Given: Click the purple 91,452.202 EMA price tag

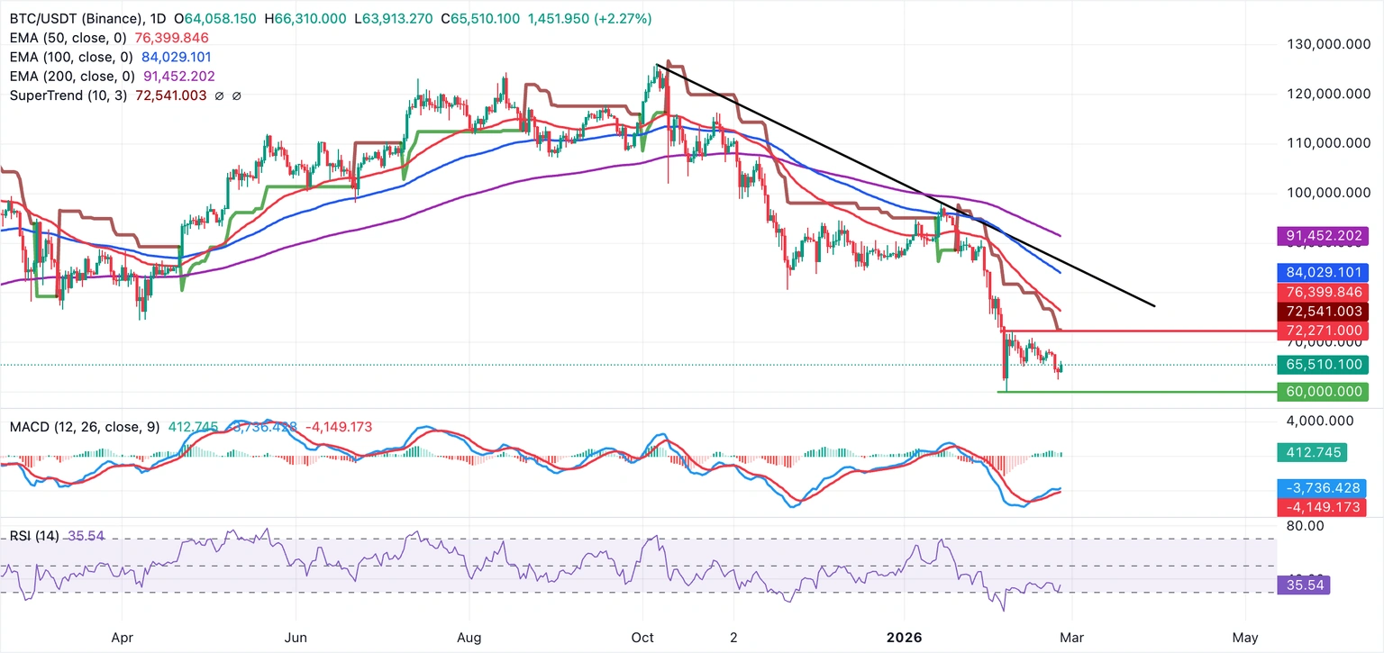Looking at the screenshot, I should [1323, 237].
